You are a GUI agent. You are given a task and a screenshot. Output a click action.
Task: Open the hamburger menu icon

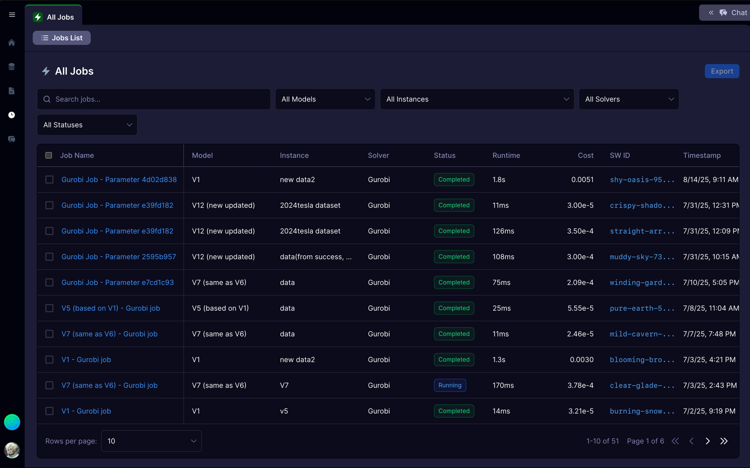(12, 15)
